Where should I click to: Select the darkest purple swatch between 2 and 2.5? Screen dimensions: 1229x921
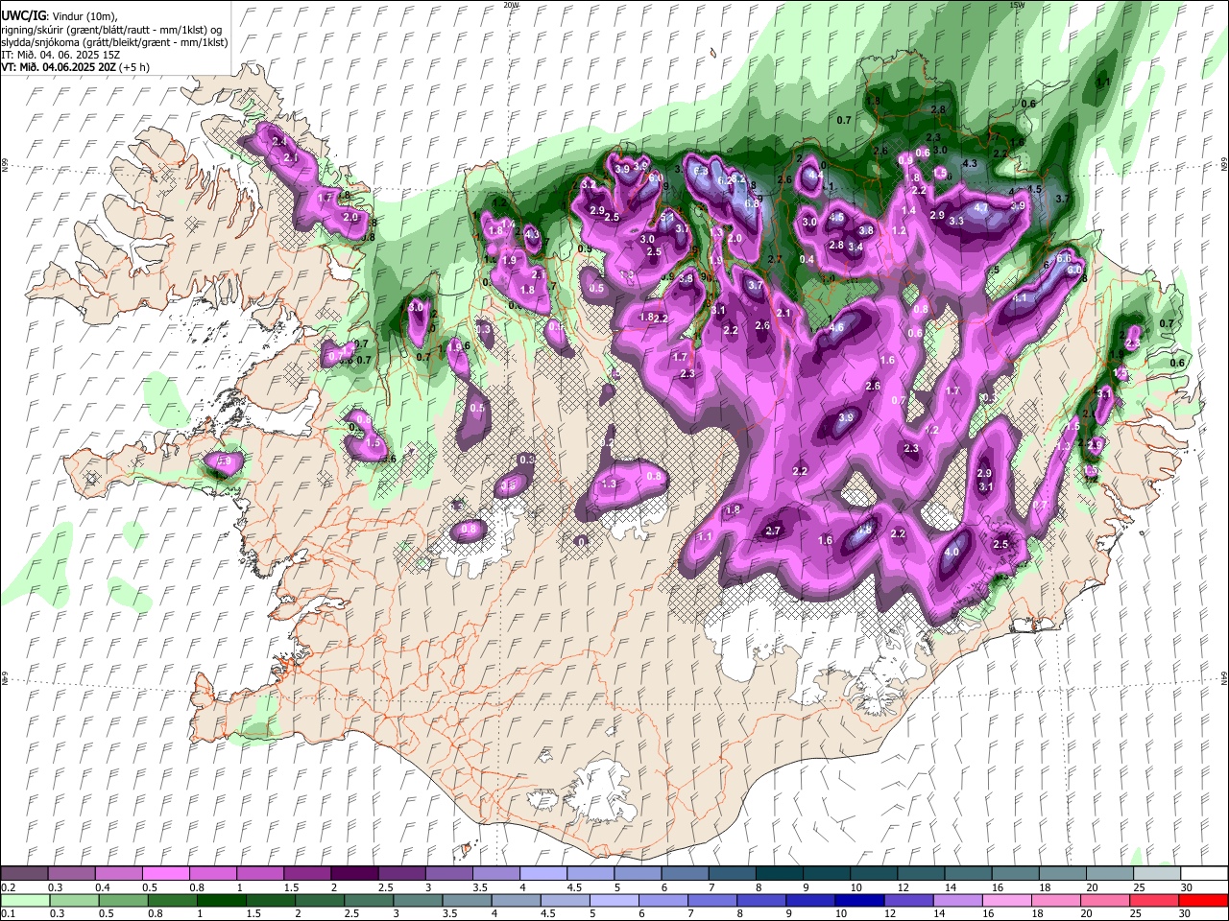click(354, 873)
